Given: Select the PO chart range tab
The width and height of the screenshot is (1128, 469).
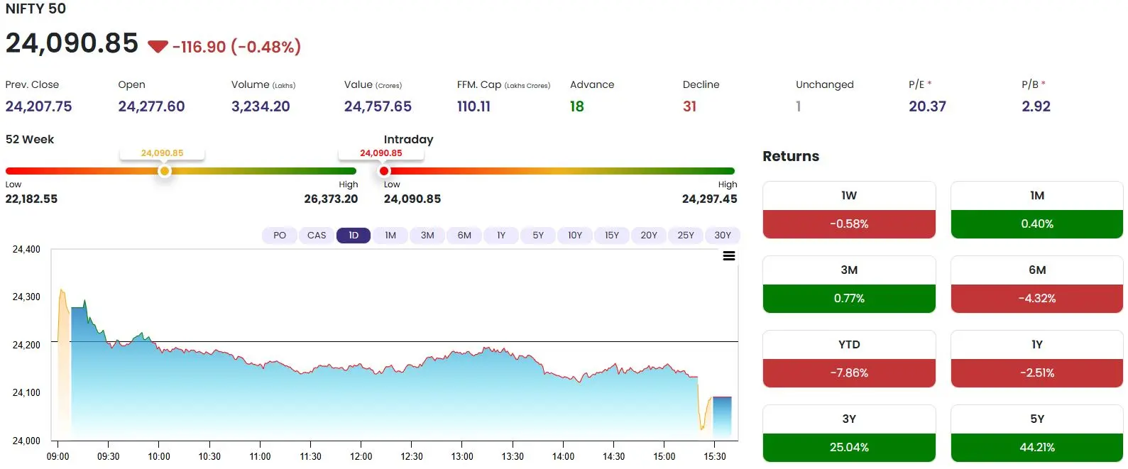Looking at the screenshot, I should tap(280, 236).
